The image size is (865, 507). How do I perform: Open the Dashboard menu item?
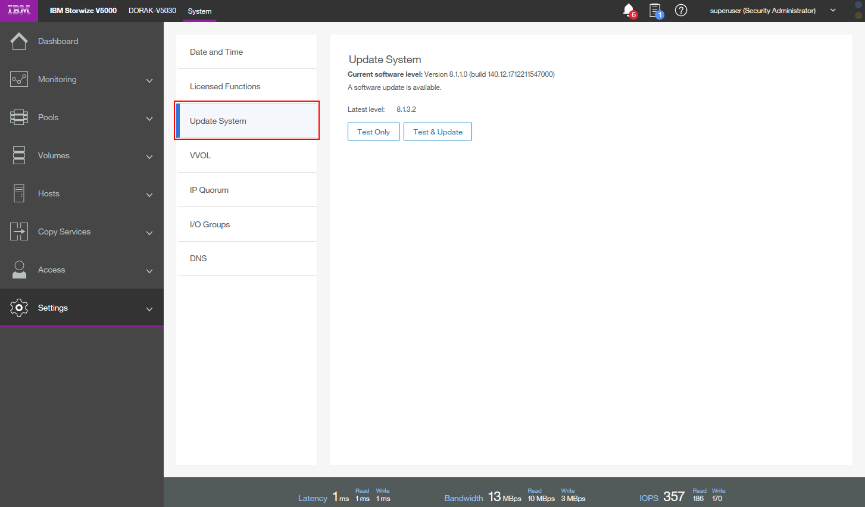[82, 41]
